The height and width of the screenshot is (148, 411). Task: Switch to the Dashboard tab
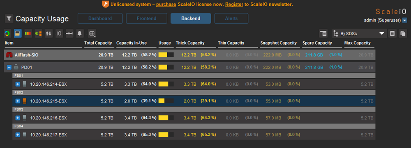100,18
